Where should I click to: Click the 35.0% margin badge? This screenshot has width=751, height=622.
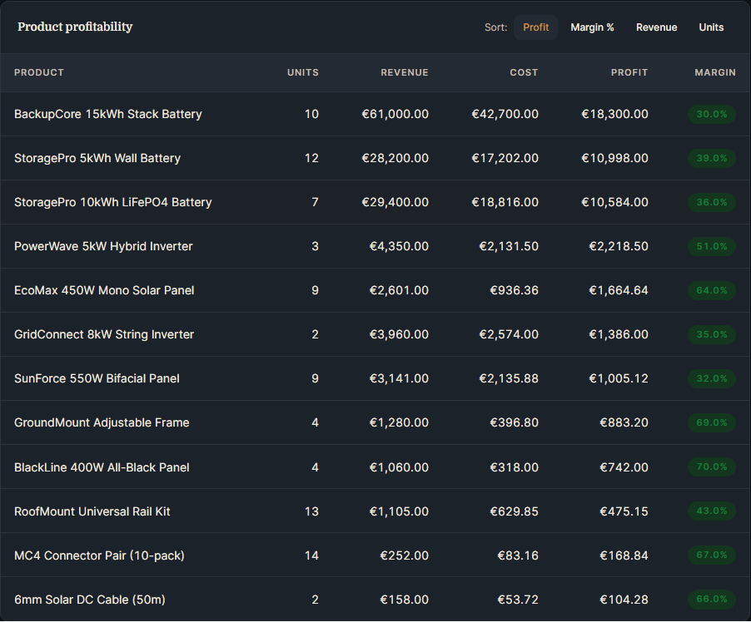coord(712,334)
